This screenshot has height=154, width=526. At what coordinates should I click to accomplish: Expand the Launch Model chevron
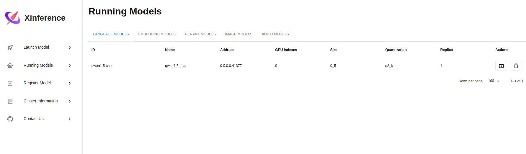point(70,47)
